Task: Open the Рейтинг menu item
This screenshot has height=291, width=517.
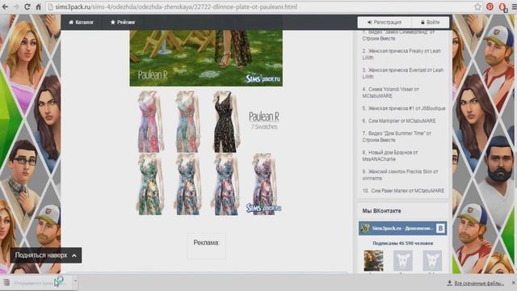Action: [123, 22]
